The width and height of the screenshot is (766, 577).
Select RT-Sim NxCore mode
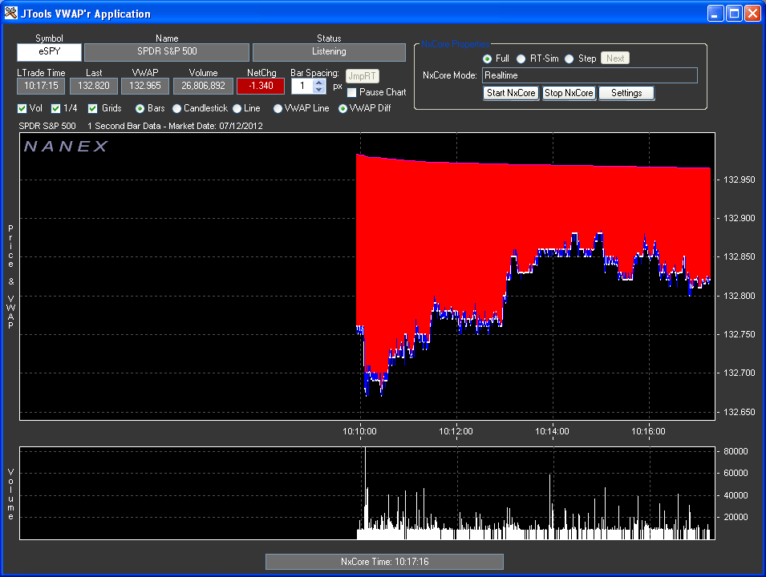521,59
